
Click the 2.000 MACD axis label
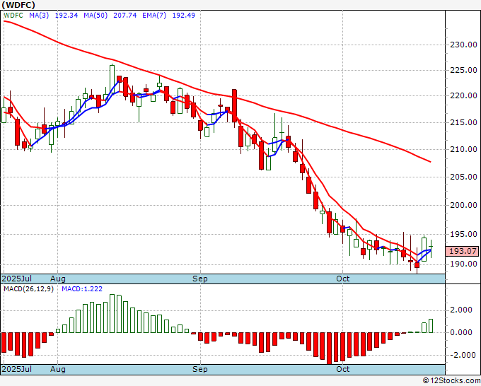click(461, 310)
